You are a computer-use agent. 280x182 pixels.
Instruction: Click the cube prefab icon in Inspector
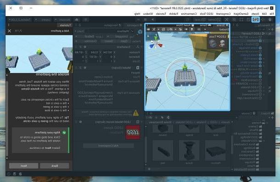[x=140, y=32]
